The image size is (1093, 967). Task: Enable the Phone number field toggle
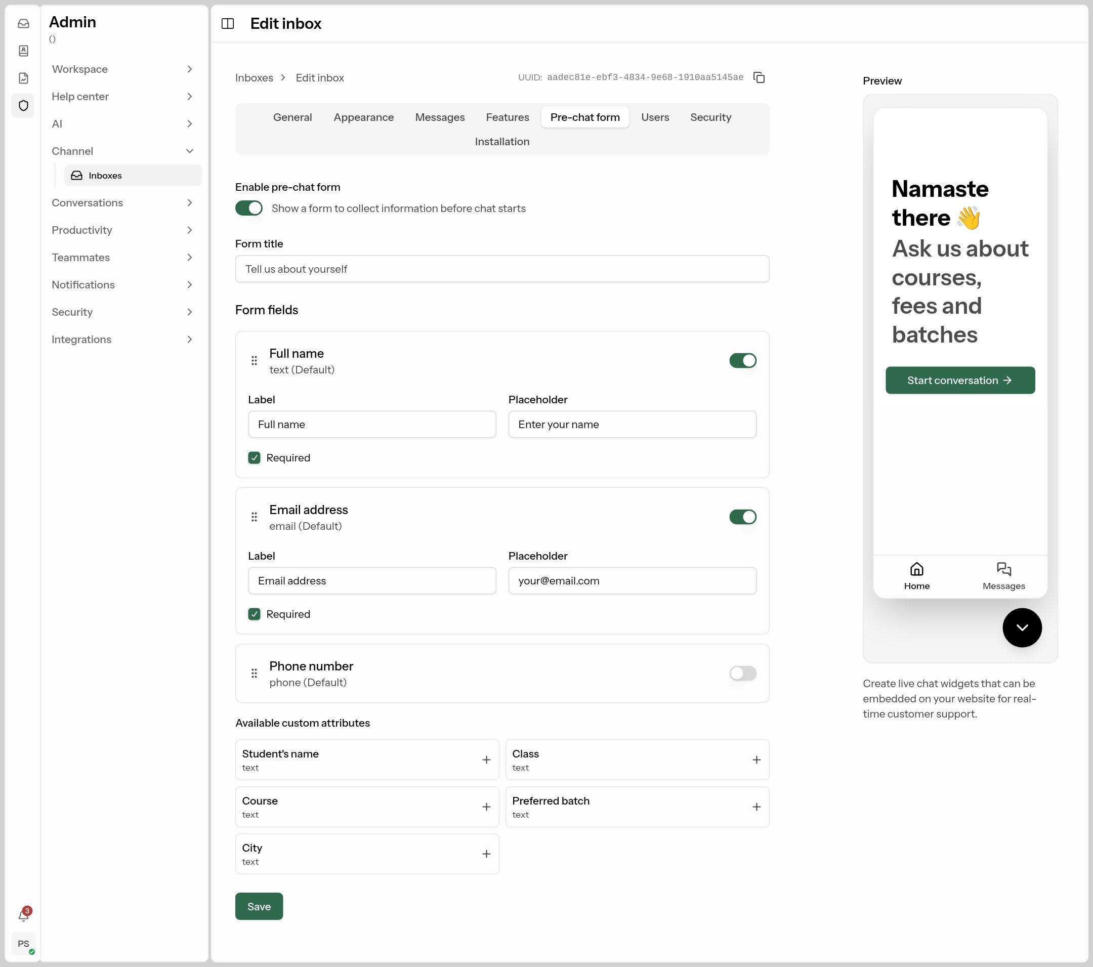[743, 673]
